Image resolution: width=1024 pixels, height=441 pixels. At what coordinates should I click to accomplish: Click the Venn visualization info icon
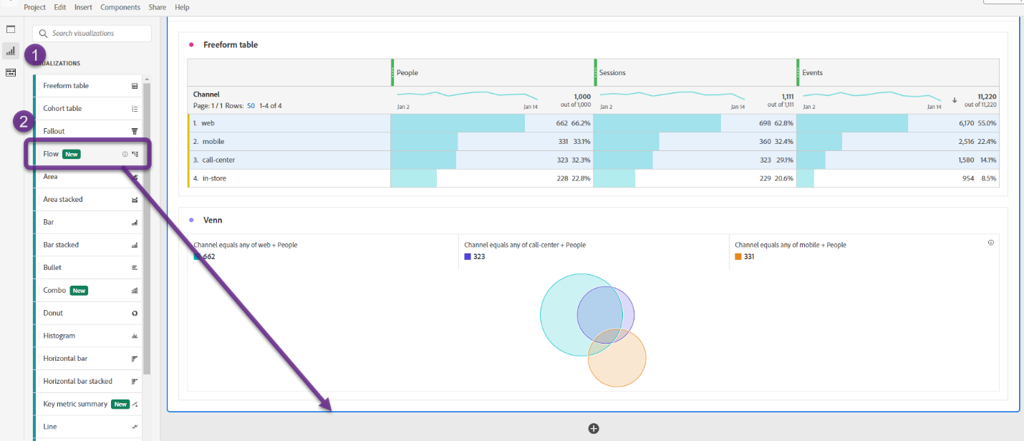click(x=991, y=243)
